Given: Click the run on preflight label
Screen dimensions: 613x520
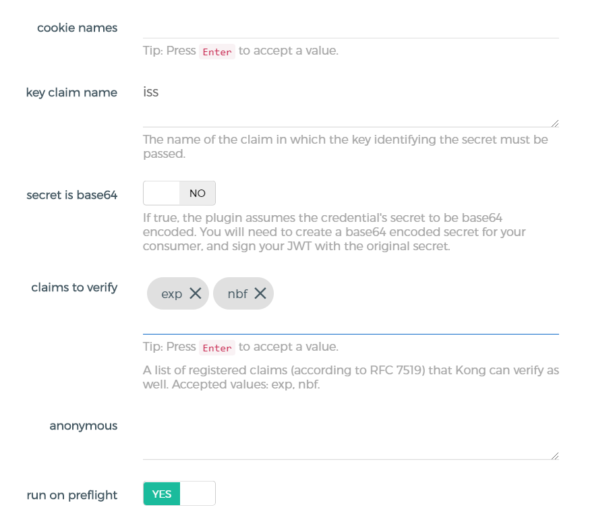Looking at the screenshot, I should click(x=71, y=495).
